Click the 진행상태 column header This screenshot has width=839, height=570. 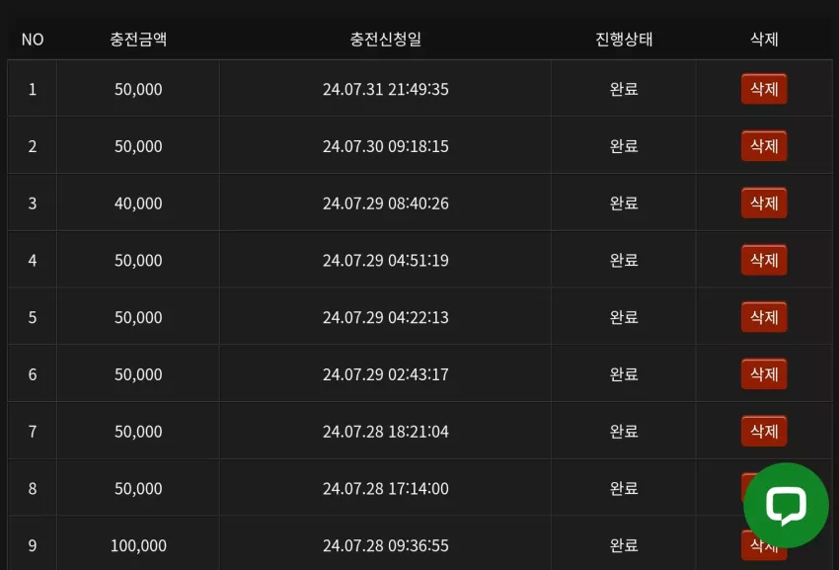(624, 40)
